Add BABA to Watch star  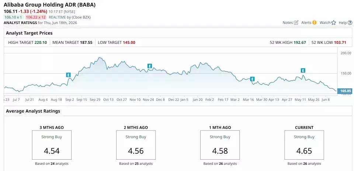pyautogui.click(x=334, y=22)
